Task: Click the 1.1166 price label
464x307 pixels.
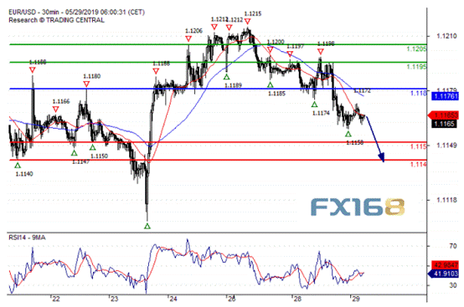Action: (x=61, y=101)
